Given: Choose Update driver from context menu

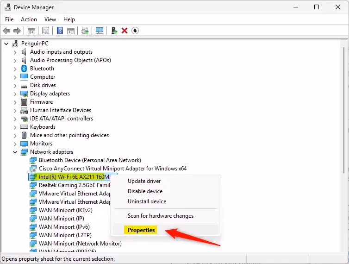Looking at the screenshot, I should click(144, 181).
